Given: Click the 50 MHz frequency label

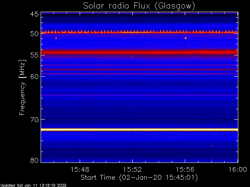Looking at the screenshot, I should pos(34,34).
